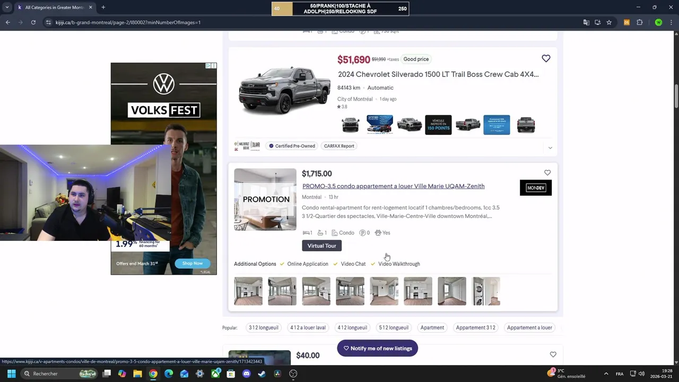
Task: Click the install app icon in address bar
Action: coord(597,22)
